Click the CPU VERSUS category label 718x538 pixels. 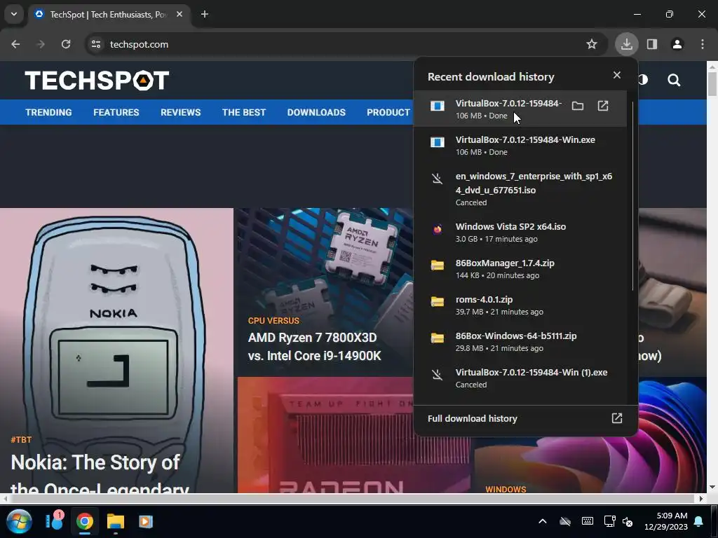point(273,321)
